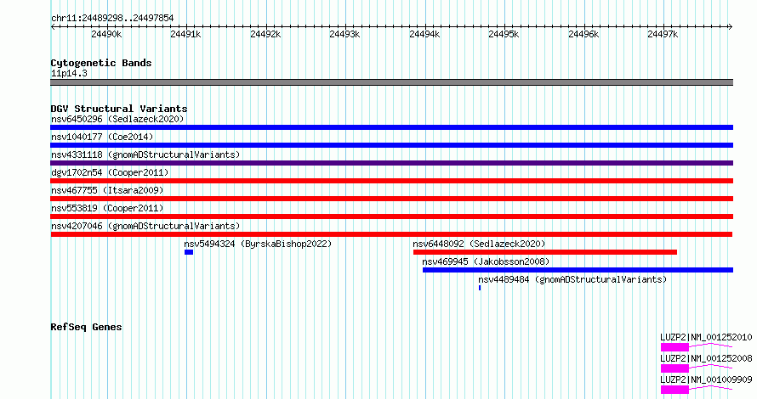
Task: Select the red bar under dgv1702n54
Action: click(391, 181)
